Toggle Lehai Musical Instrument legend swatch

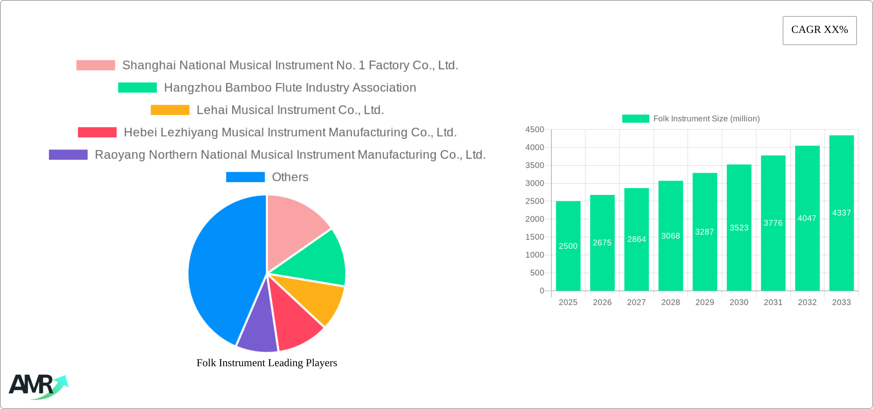[170, 110]
